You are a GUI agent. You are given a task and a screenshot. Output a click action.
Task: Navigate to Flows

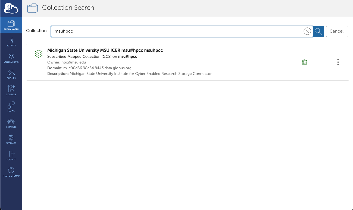[x=11, y=107]
